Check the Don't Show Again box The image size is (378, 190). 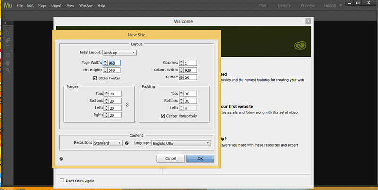[62, 181]
